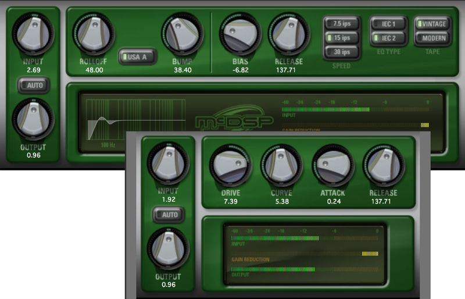Click the McDSP logo in the display
The height and width of the screenshot is (299, 465).
234,118
